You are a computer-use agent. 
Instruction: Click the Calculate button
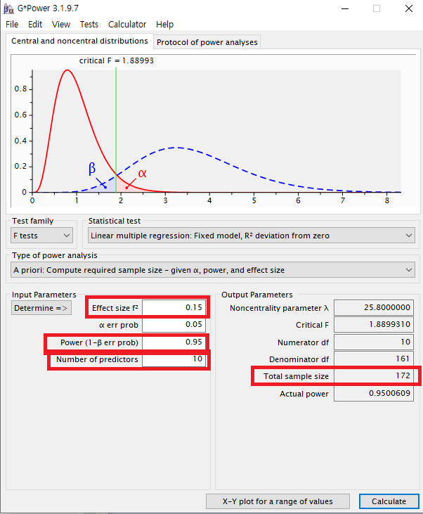click(389, 501)
